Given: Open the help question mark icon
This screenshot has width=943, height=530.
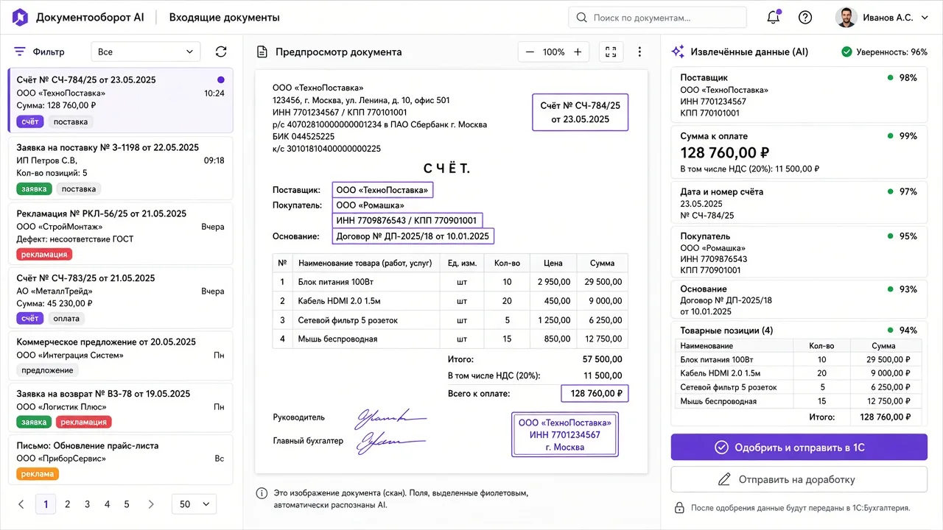Looking at the screenshot, I should click(x=805, y=17).
